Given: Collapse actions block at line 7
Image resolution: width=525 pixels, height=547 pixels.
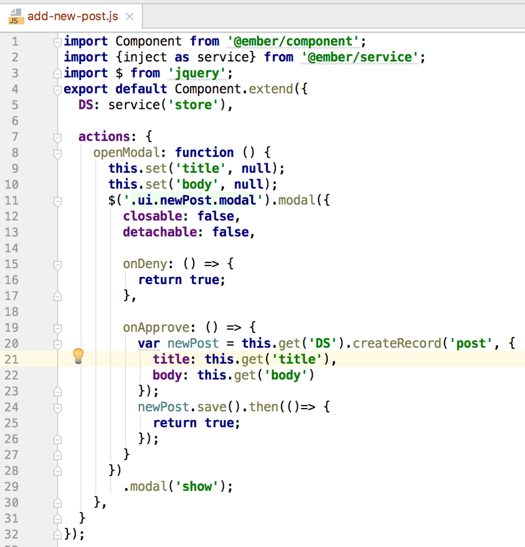Looking at the screenshot, I should (x=58, y=138).
